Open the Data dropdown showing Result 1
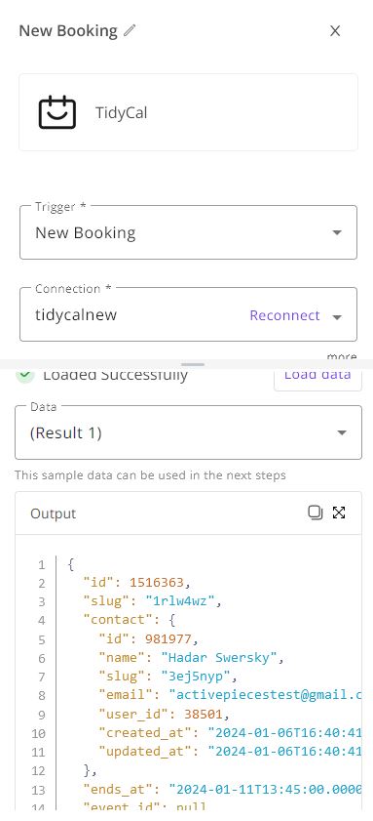 [188, 432]
